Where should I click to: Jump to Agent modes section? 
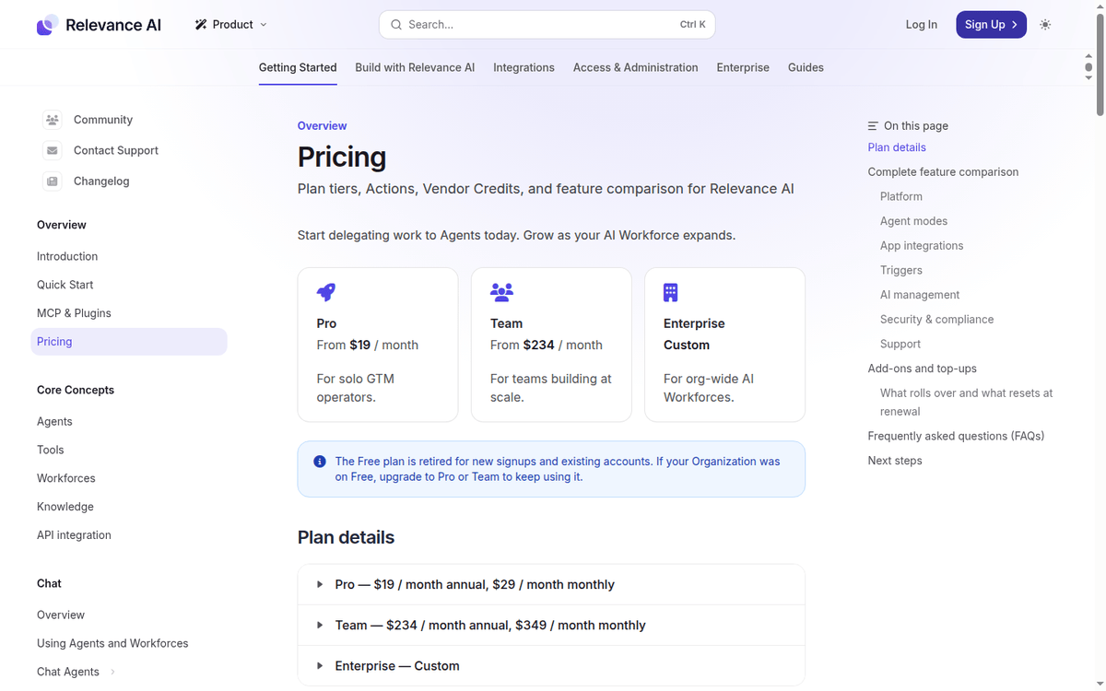point(913,221)
